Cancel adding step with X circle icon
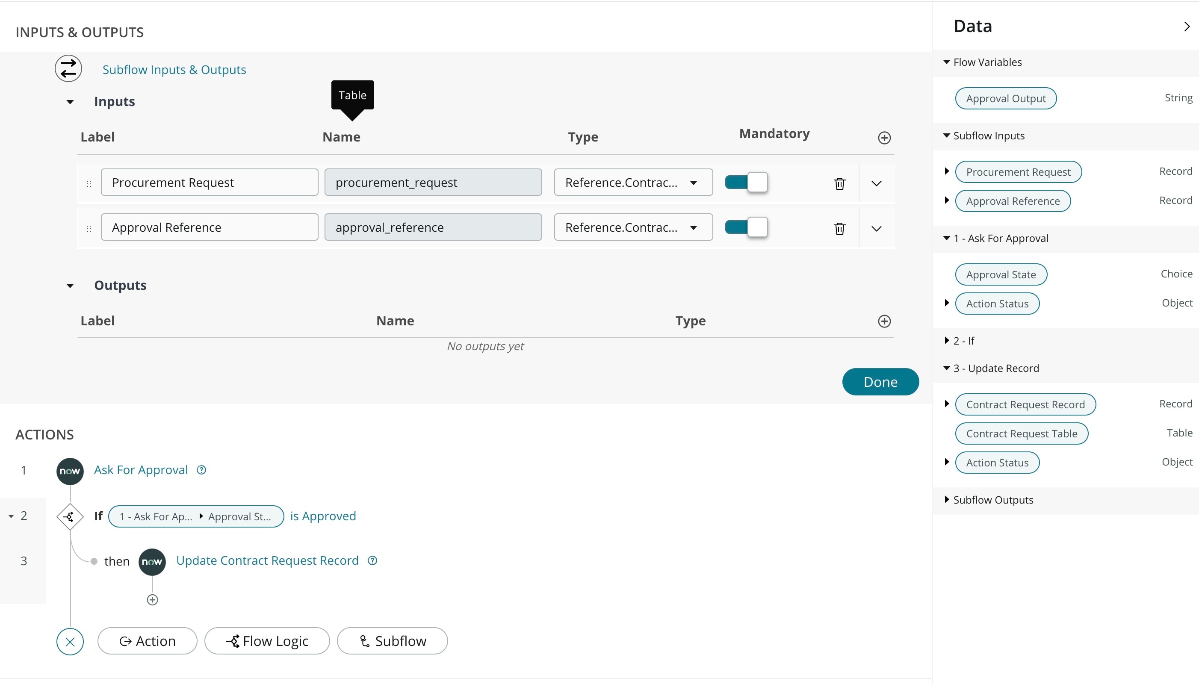Viewport: 1199px width, 684px height. [70, 642]
